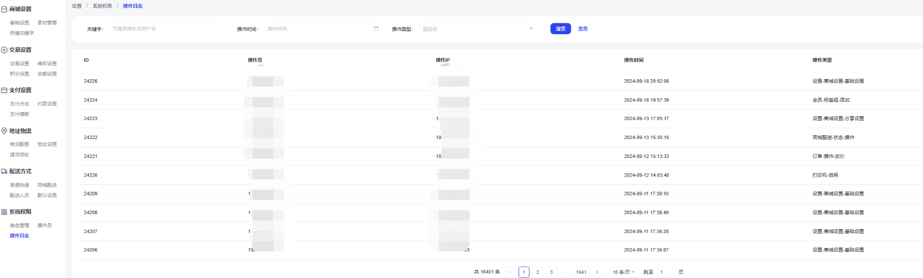Click the 商城设置 shop icon in sidebar
This screenshot has height=278, width=923.
coord(4,9)
